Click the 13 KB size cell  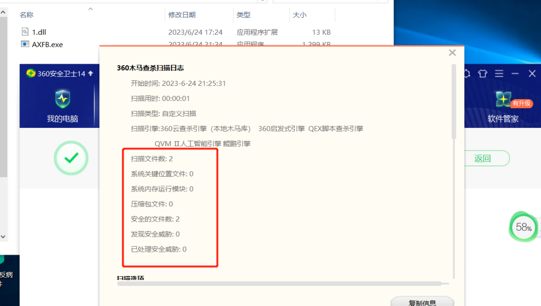point(321,32)
